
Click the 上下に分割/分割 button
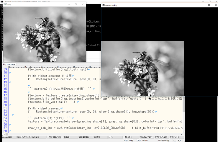click(54, 137)
